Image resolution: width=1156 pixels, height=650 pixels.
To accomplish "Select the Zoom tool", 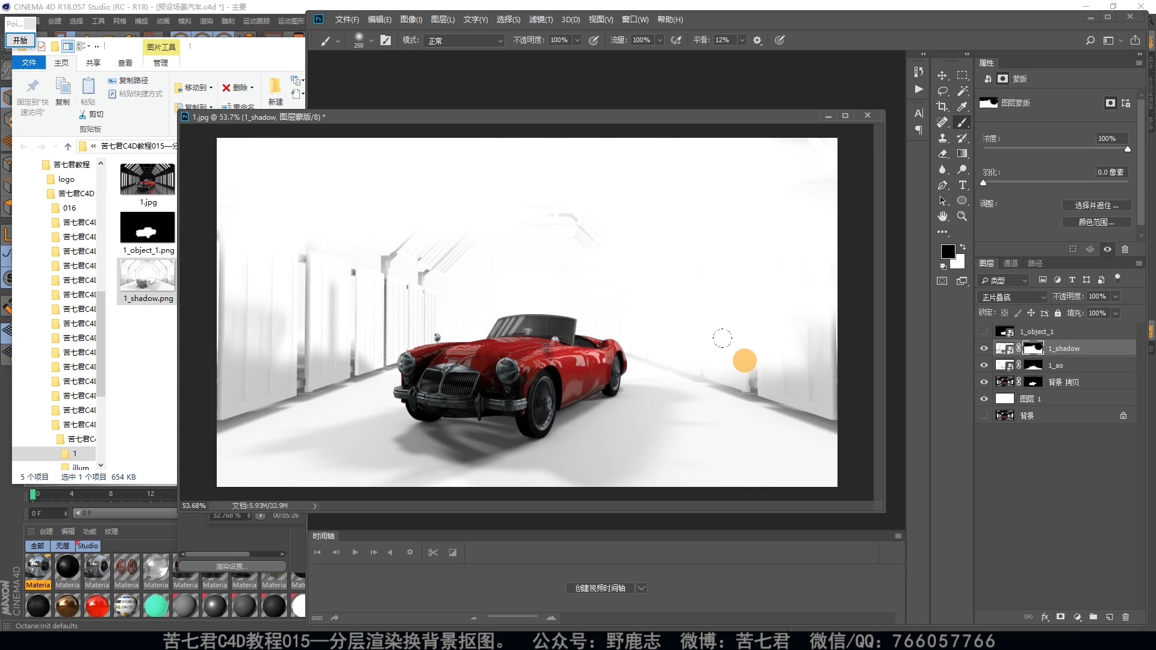I will pos(963,217).
